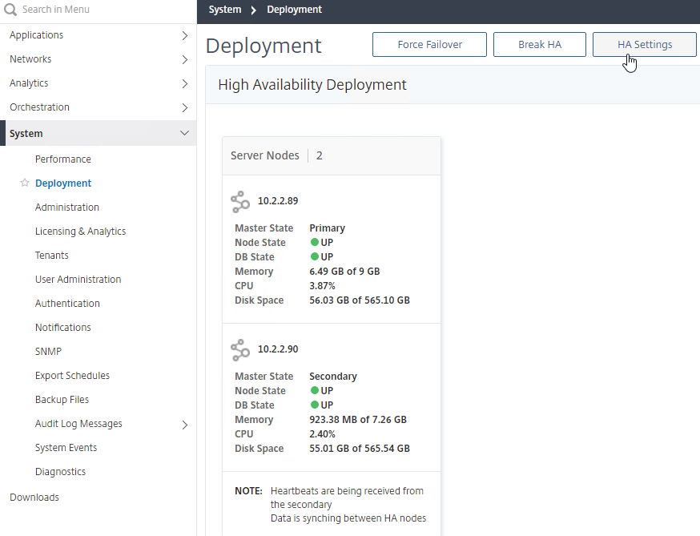This screenshot has width=700, height=536.
Task: Expand the Analytics menu chevron
Action: pos(185,83)
